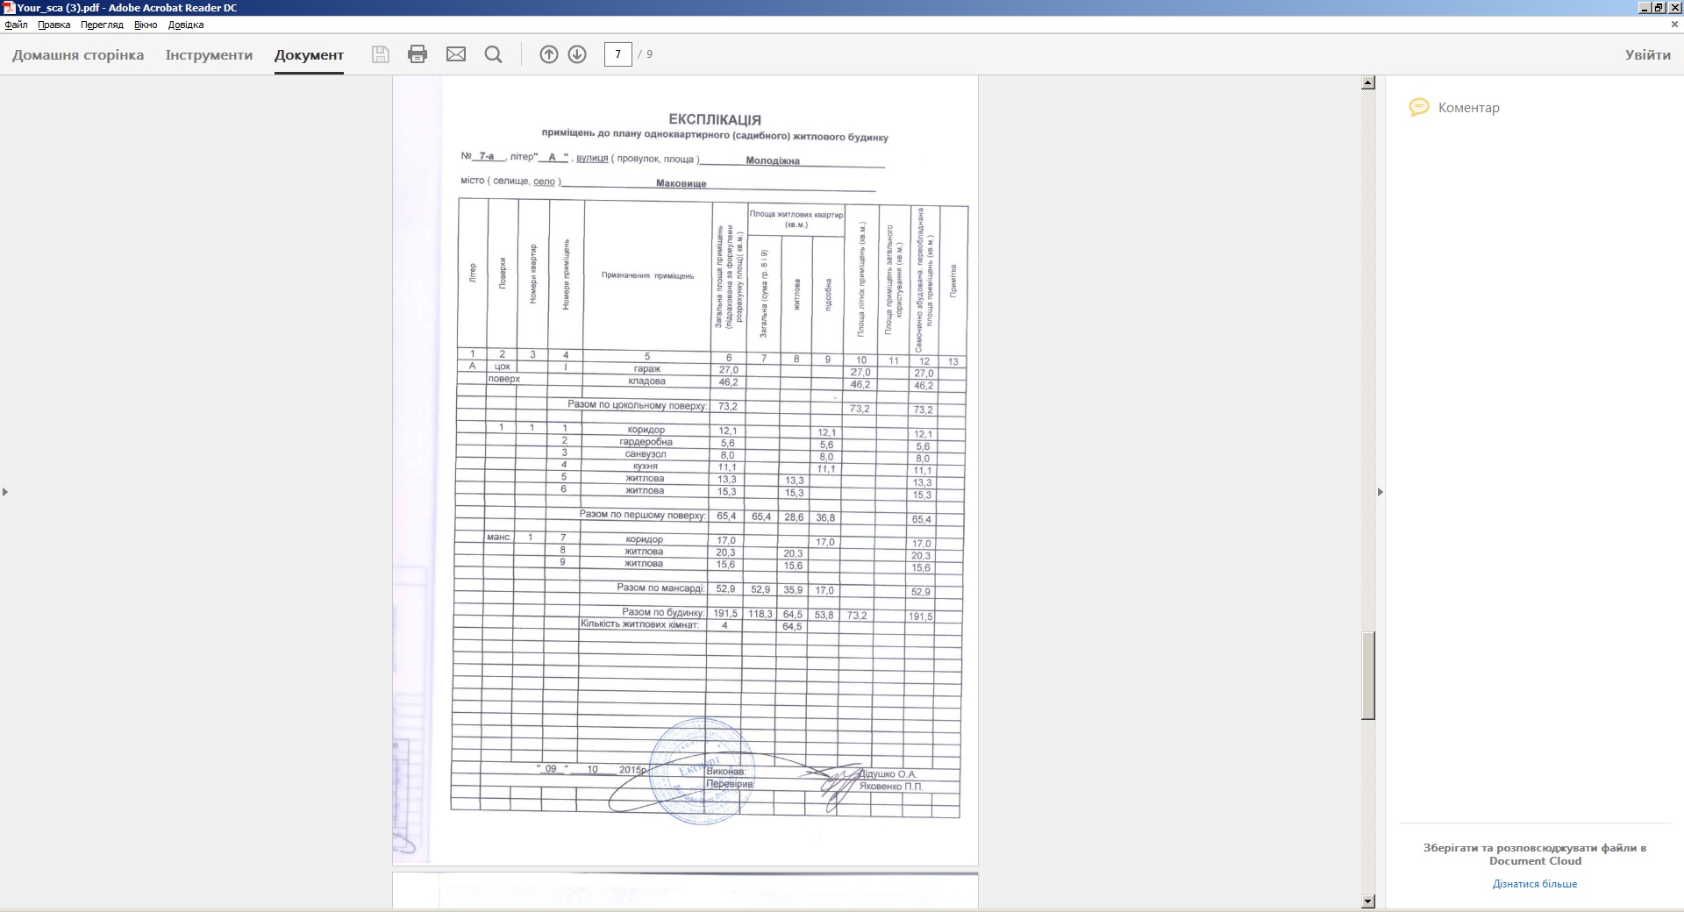The width and height of the screenshot is (1684, 912).
Task: Click the vertical scrollbar thumb
Action: click(1368, 675)
